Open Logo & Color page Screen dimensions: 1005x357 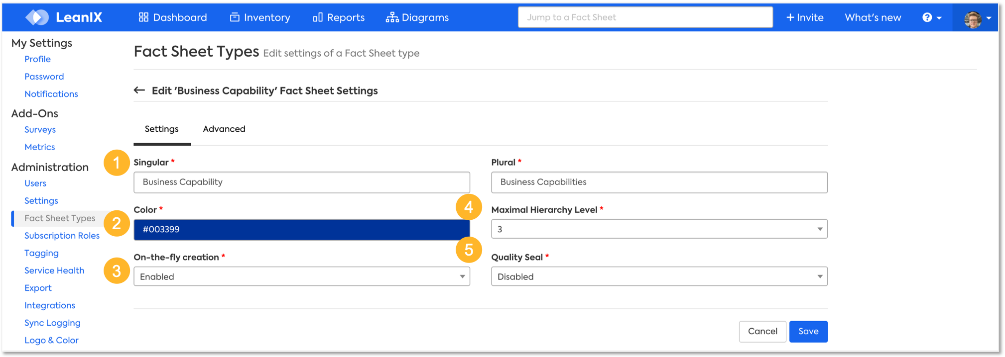click(51, 340)
